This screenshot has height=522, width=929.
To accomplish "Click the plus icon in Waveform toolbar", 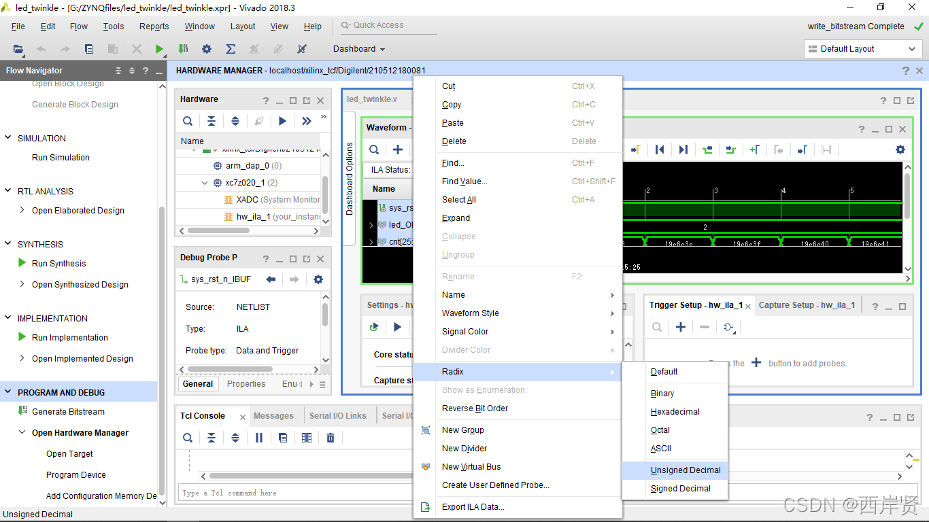I will click(398, 150).
